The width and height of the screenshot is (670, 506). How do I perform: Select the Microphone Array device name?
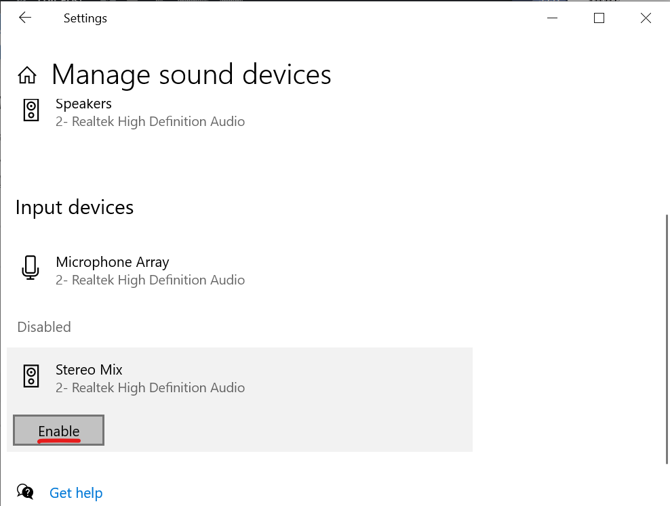(x=113, y=262)
